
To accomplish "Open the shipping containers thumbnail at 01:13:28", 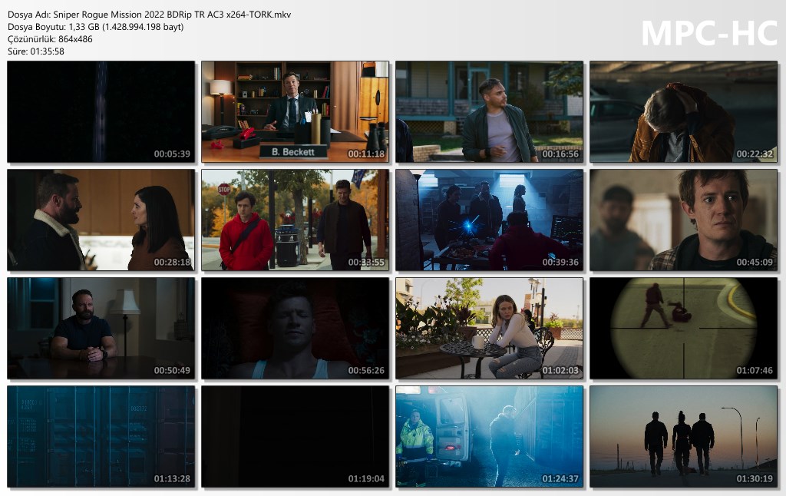I will tap(101, 437).
